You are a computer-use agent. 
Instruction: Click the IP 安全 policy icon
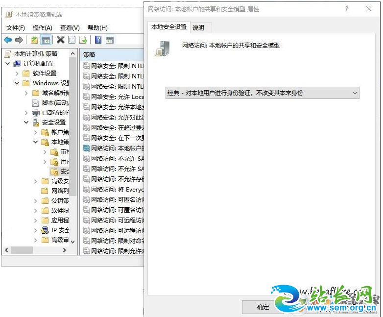45,230
